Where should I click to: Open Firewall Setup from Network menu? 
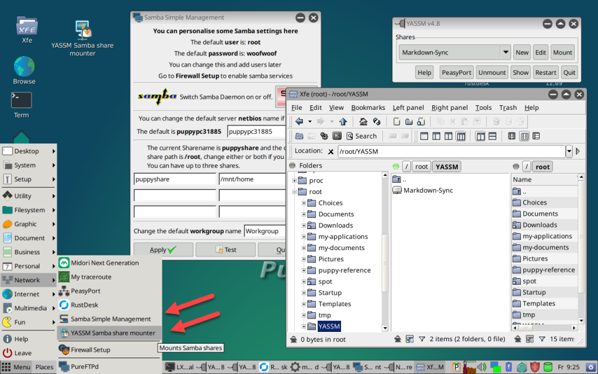pyautogui.click(x=109, y=349)
